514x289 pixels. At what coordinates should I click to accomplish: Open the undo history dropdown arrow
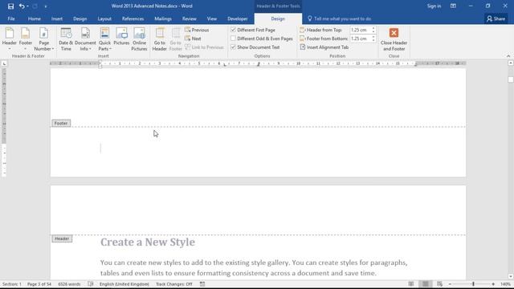coord(27,6)
